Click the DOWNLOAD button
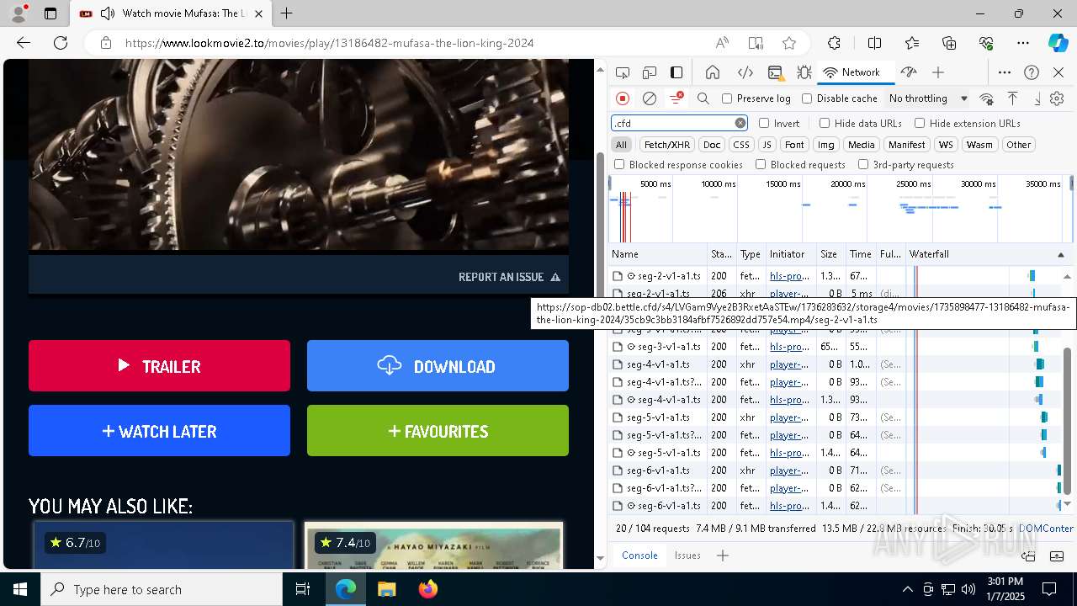The height and width of the screenshot is (606, 1077). 438,365
